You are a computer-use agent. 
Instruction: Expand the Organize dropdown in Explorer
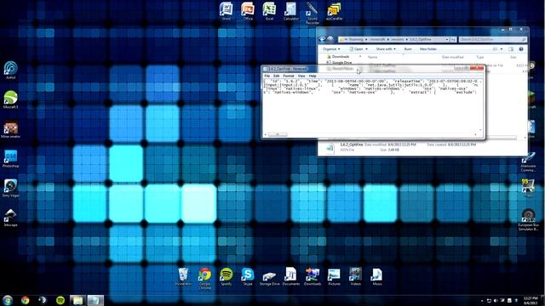(331, 49)
